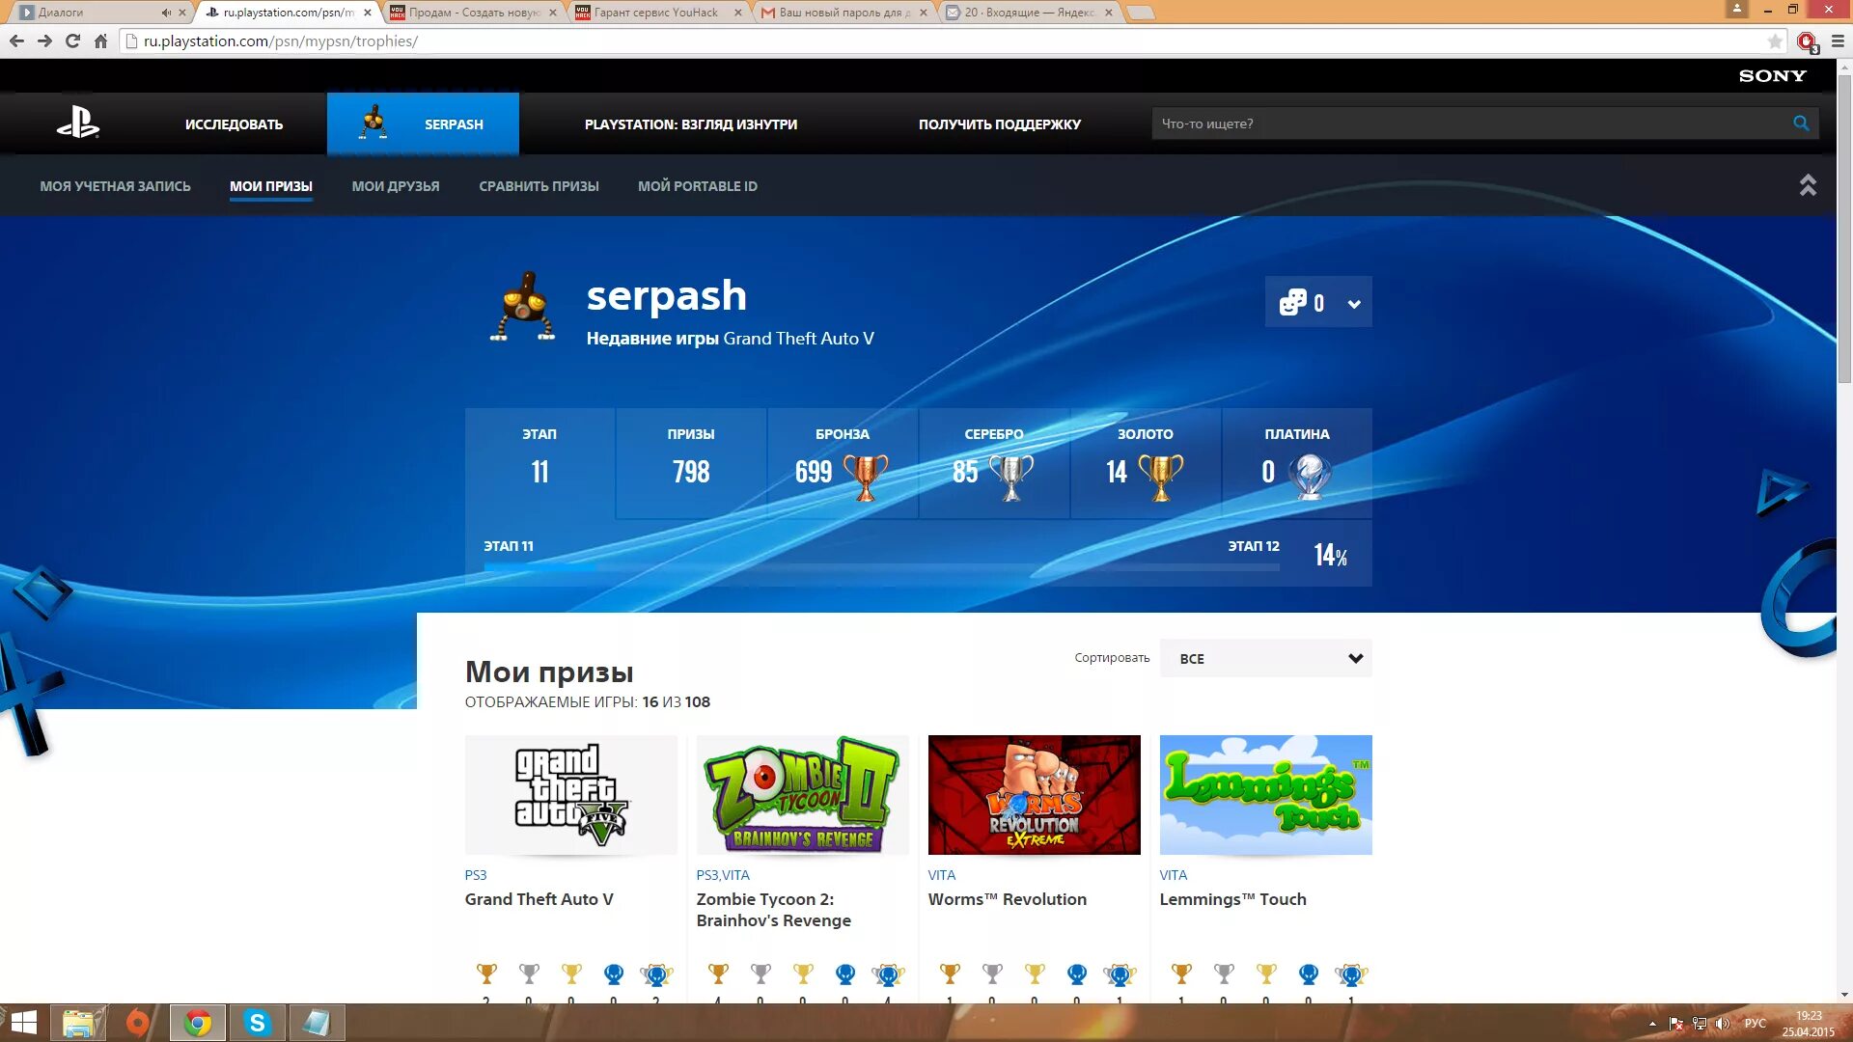The image size is (1853, 1042).
Task: Collapse the sub-navigation with the double chevron
Action: (1808, 185)
